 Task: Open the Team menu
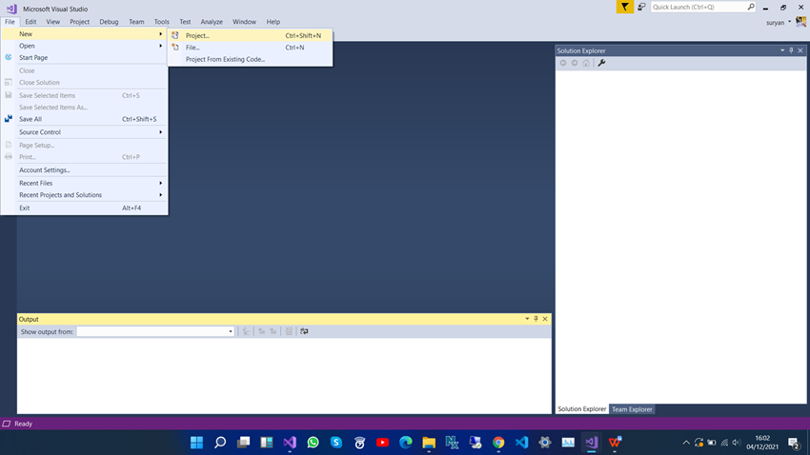136,22
